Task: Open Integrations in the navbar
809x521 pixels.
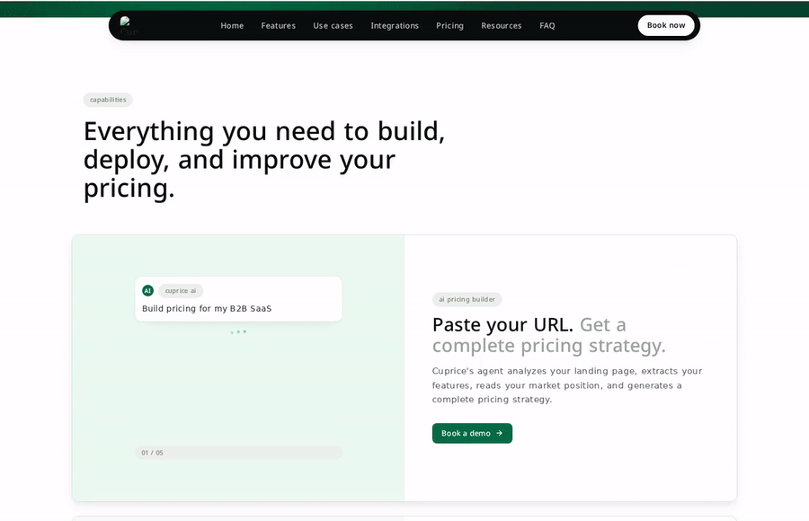Action: click(395, 26)
